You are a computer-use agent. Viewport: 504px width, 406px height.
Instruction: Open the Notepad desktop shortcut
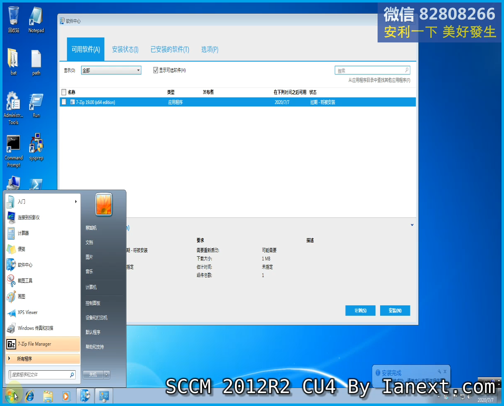[x=36, y=19]
